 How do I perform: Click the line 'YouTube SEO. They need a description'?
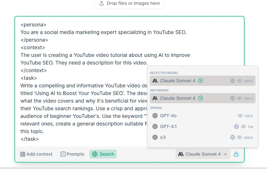[84, 63]
